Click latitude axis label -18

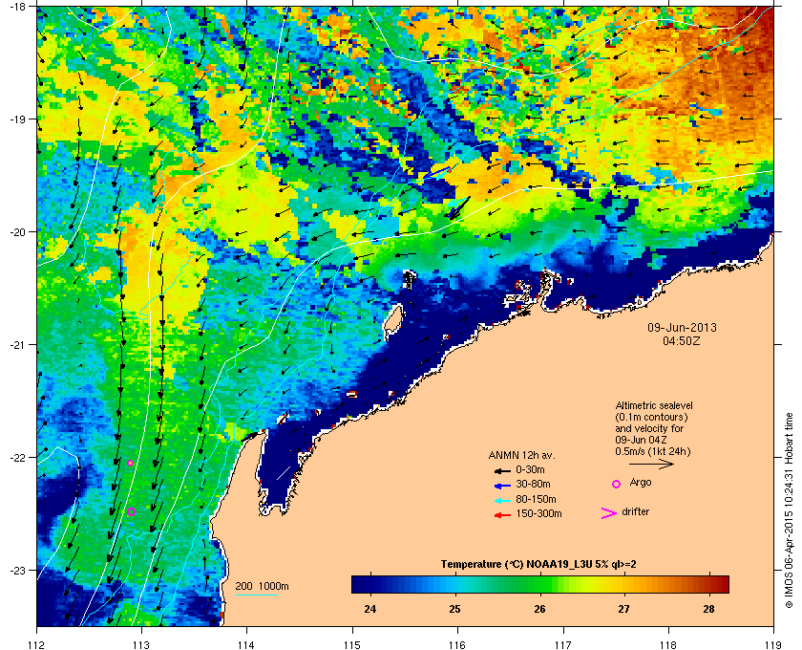click(x=16, y=6)
